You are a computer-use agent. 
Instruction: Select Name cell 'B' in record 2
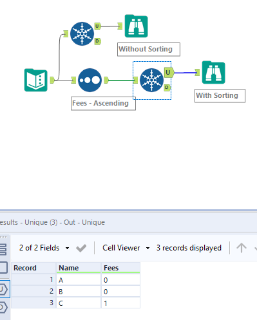(79, 292)
